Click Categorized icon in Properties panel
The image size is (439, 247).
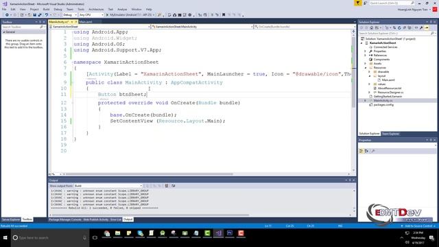pos(361,151)
